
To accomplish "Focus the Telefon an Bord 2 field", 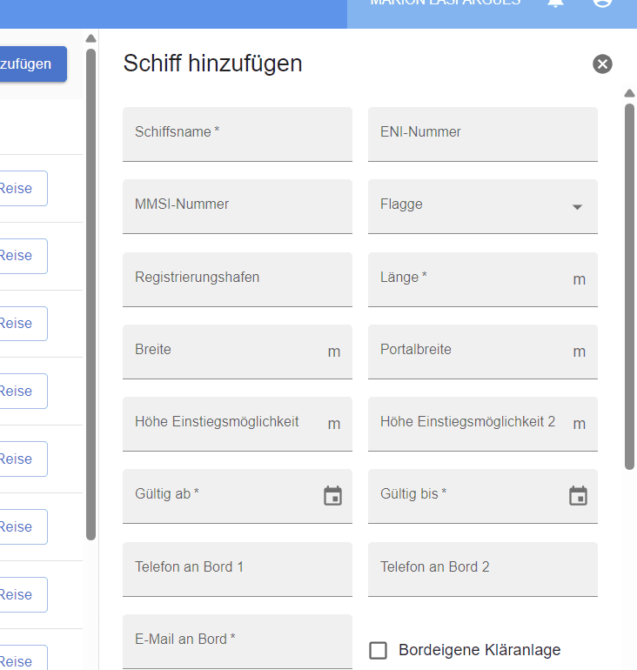I will pyautogui.click(x=483, y=569).
